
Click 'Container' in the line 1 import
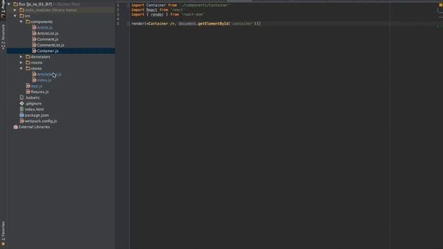pos(156,5)
